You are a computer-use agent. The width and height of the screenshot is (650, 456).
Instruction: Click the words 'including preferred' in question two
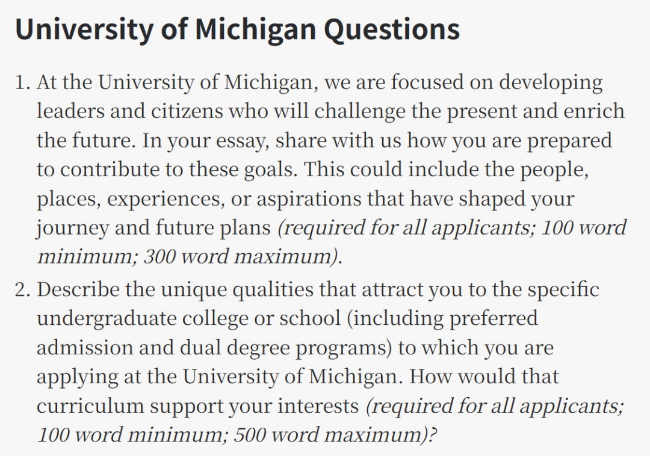[x=445, y=319]
